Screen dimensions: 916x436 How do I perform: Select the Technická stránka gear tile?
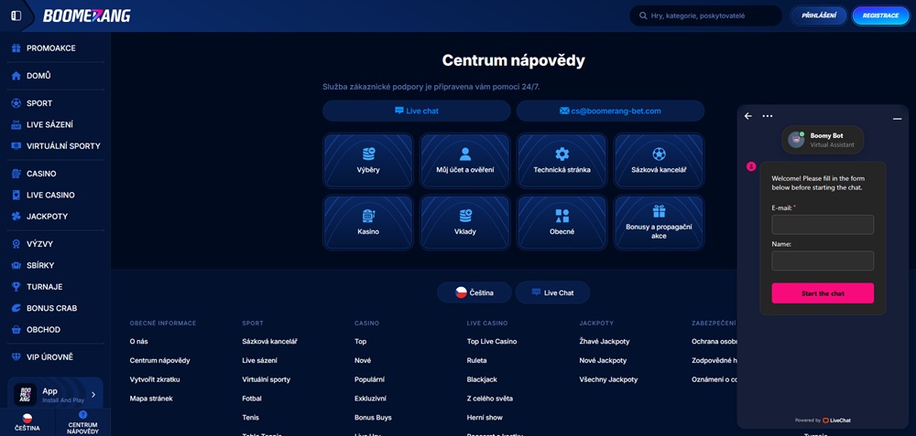(x=562, y=161)
